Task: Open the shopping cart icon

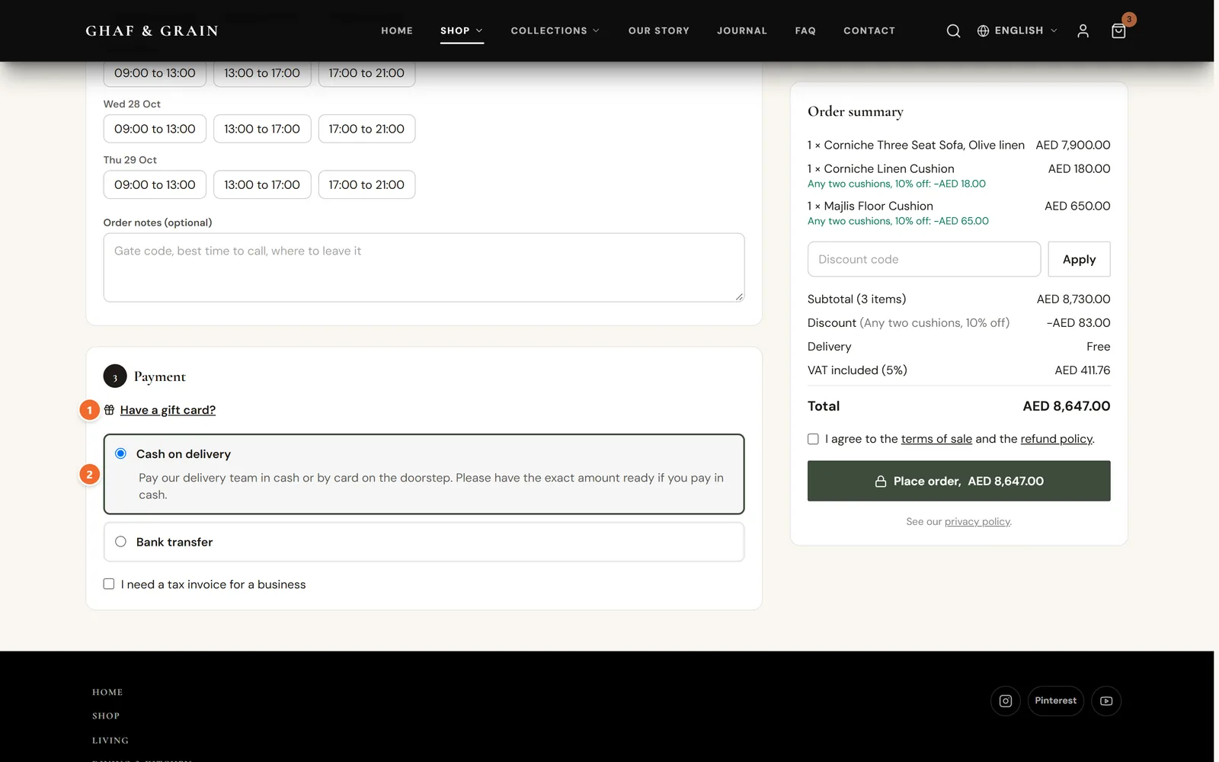Action: pyautogui.click(x=1118, y=30)
